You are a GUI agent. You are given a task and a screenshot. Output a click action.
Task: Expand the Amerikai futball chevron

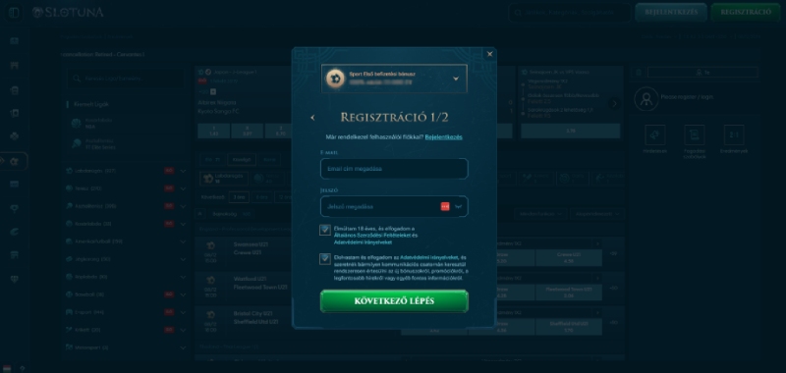183,241
